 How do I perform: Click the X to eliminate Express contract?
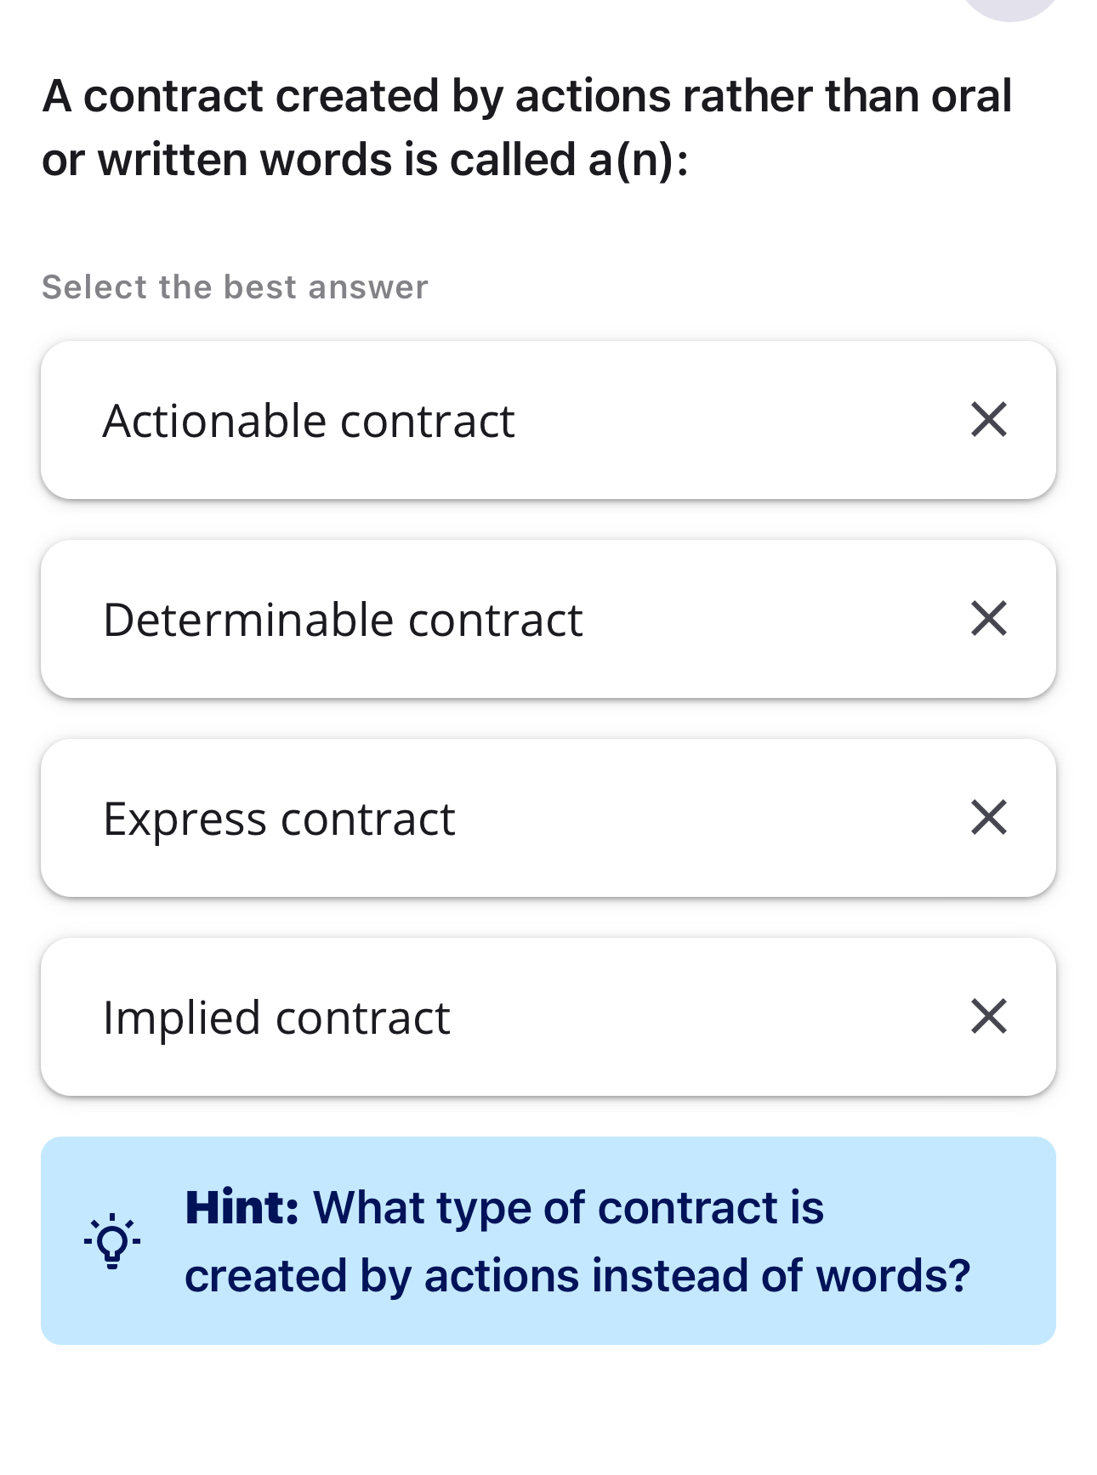989,818
